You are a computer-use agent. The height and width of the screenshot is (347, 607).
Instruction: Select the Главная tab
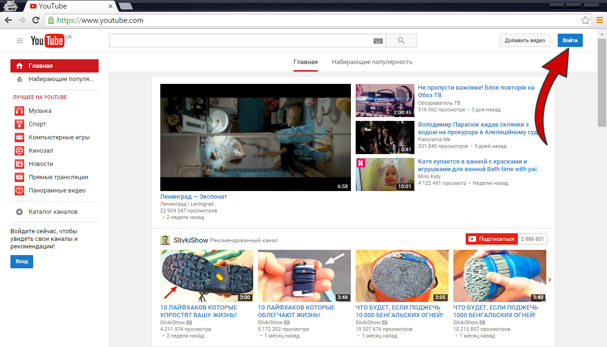click(x=305, y=62)
